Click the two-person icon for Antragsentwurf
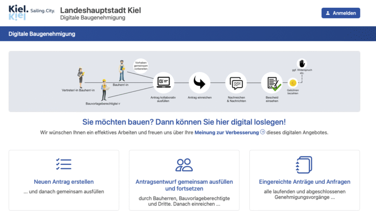 [184, 165]
